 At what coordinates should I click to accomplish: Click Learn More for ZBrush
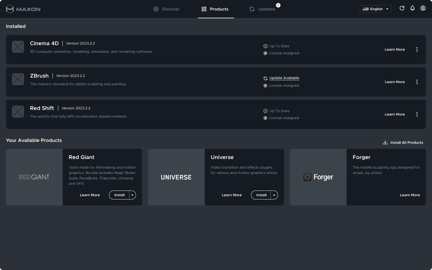coord(395,82)
